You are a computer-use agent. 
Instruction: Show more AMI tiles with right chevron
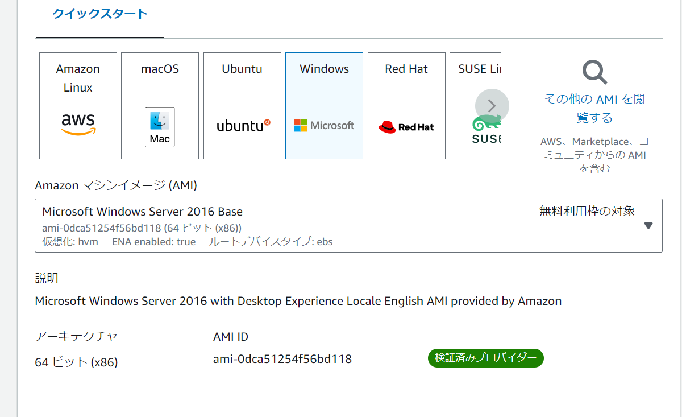(x=492, y=106)
